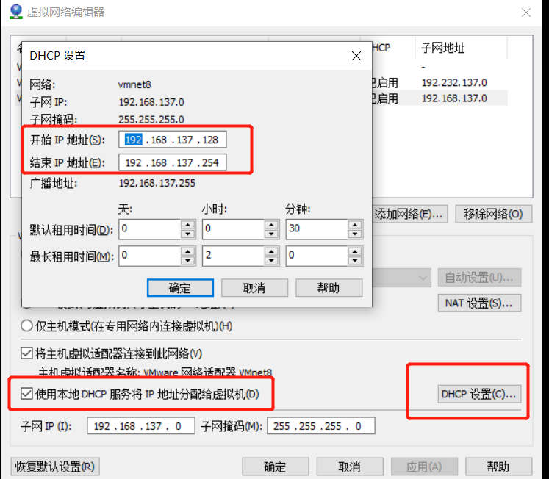Select the row with subnet 192.232.137.0
549x479 pixels.
click(x=439, y=82)
